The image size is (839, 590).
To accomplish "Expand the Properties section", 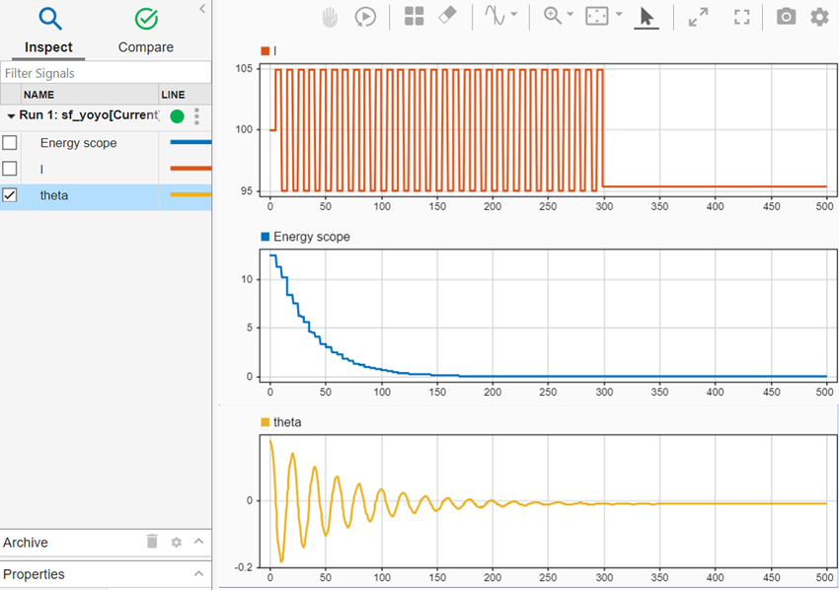I will point(197,574).
